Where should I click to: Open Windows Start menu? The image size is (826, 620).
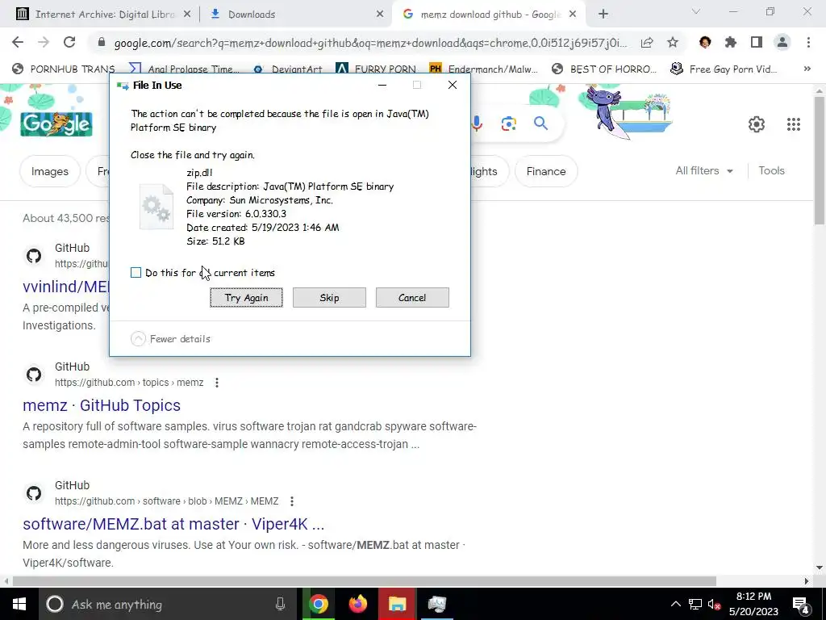click(x=19, y=604)
